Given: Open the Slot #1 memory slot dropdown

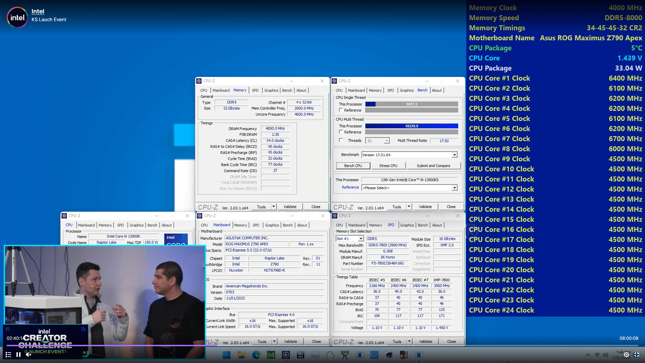Looking at the screenshot, I should (x=349, y=239).
